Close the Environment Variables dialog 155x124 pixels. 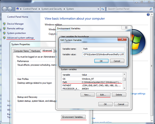click(x=126, y=27)
